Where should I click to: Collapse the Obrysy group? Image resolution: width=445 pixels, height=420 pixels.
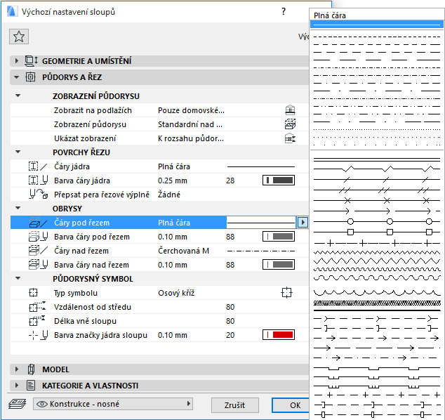(18, 208)
